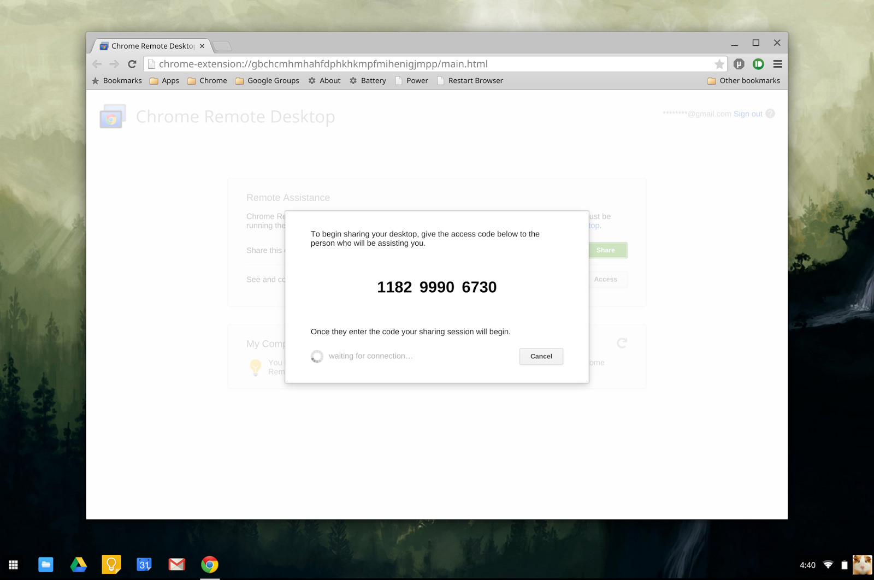This screenshot has width=874, height=580.
Task: Open the Bookmarks bar item
Action: (x=117, y=80)
